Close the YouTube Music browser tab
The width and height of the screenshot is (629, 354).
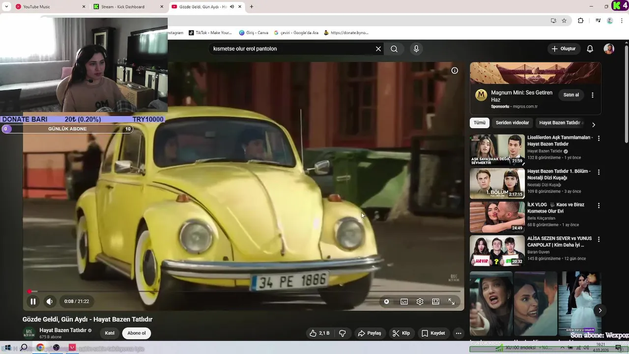(84, 7)
